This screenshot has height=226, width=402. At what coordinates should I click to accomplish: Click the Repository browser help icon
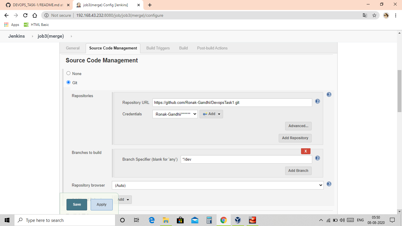point(329,184)
